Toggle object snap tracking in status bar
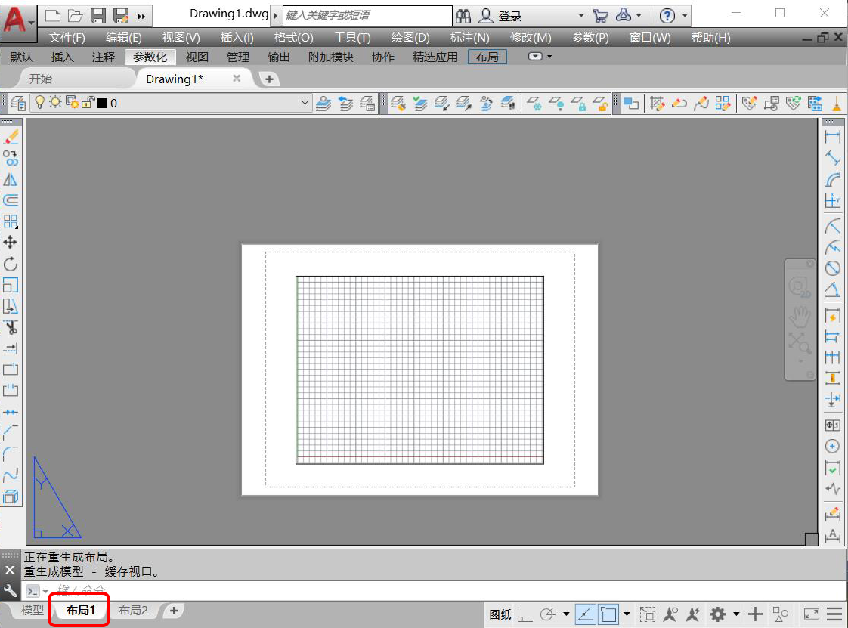This screenshot has width=848, height=628. 586,614
